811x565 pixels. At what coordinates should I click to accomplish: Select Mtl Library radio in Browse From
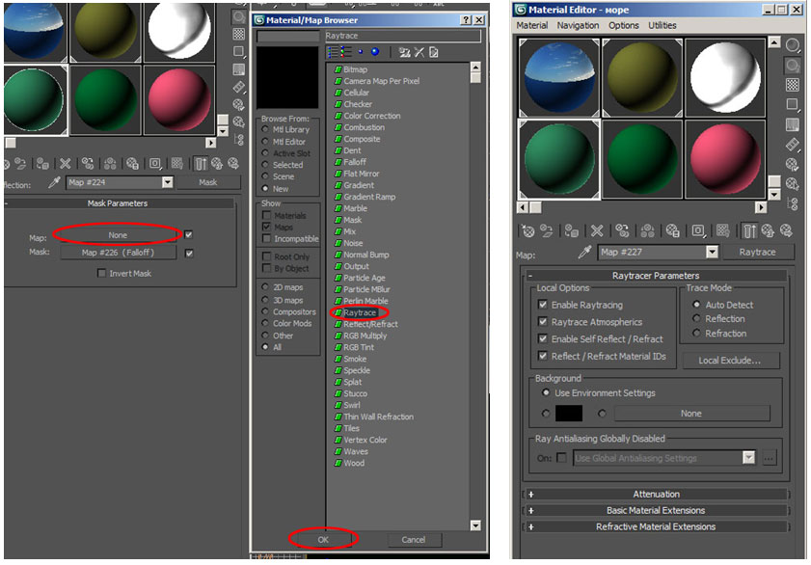[x=265, y=129]
